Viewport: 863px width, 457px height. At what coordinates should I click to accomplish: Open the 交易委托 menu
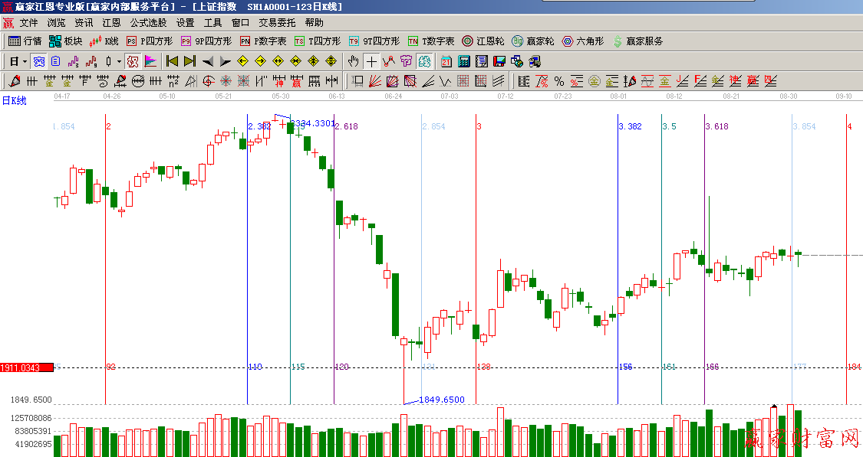click(277, 23)
